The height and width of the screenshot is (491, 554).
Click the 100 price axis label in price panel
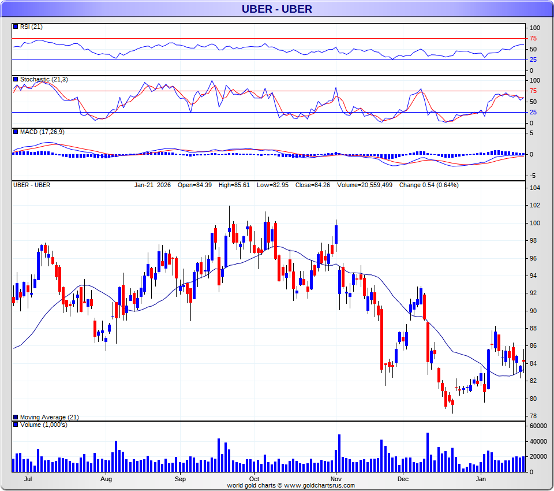pyautogui.click(x=535, y=223)
